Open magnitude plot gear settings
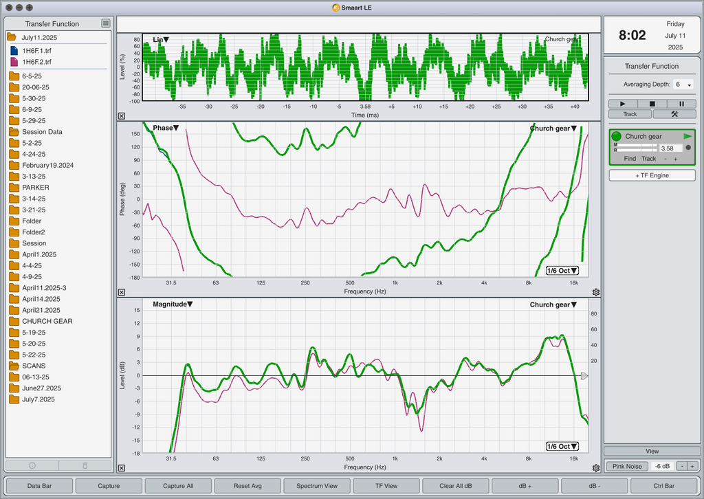704x499 pixels. 596,468
